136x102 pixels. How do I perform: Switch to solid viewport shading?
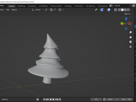pos(122,10)
